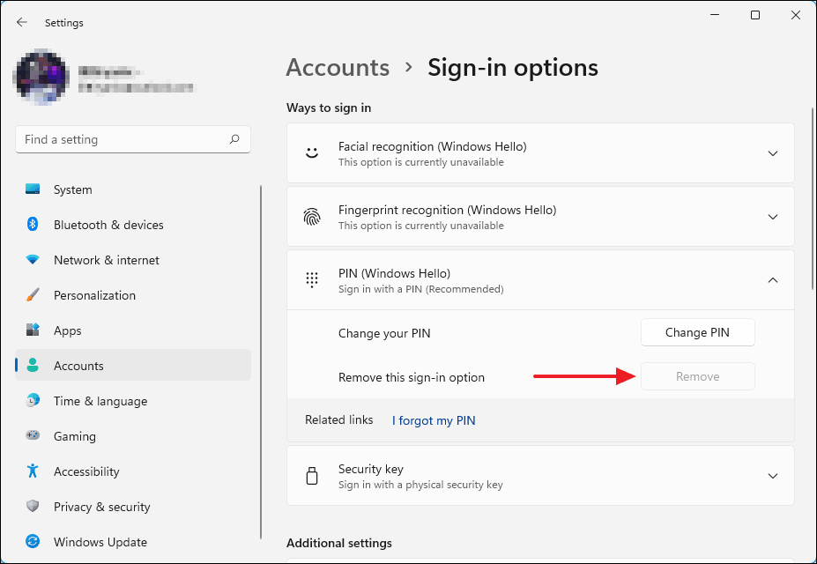The height and width of the screenshot is (564, 817).
Task: Select the Bluetooth icon in sidebar
Action: (x=33, y=224)
